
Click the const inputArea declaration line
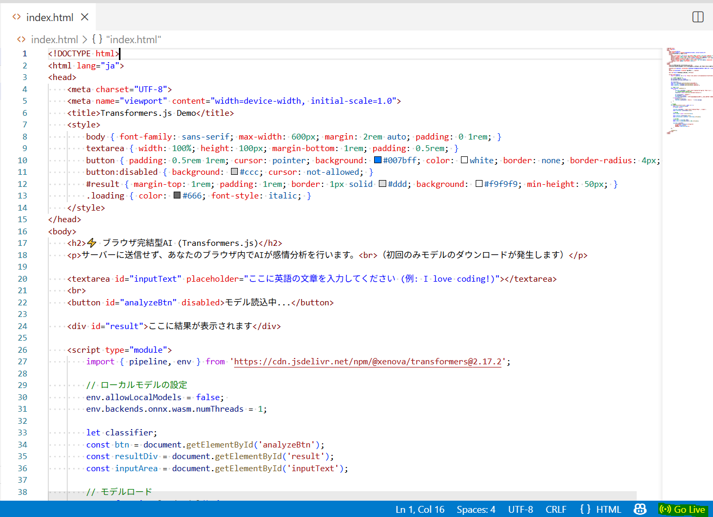click(217, 468)
